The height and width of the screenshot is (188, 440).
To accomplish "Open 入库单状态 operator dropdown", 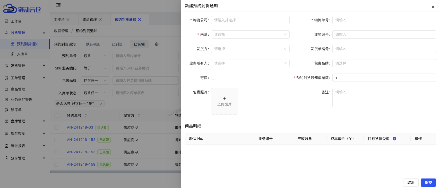I will [x=95, y=93].
